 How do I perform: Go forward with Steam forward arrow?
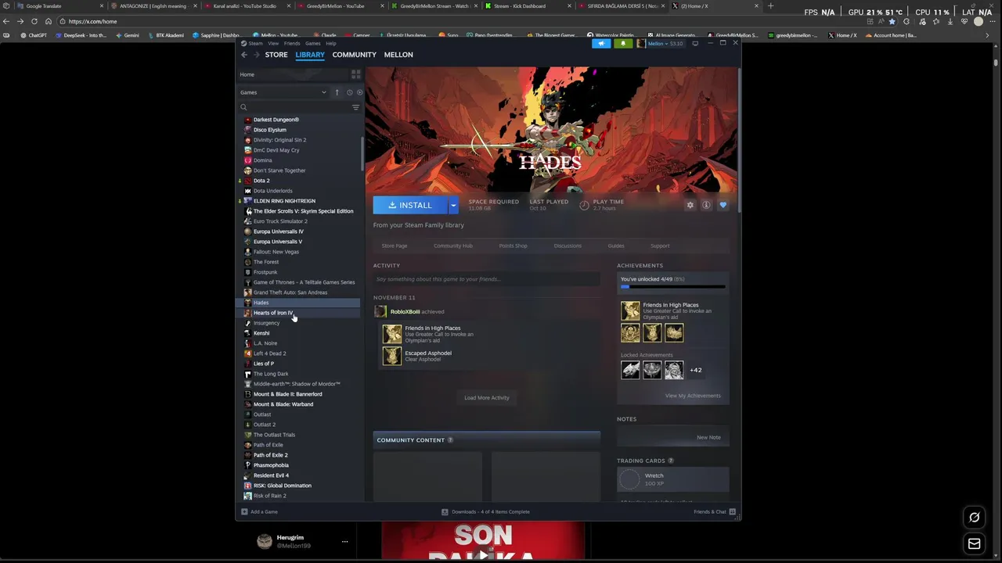coord(256,55)
